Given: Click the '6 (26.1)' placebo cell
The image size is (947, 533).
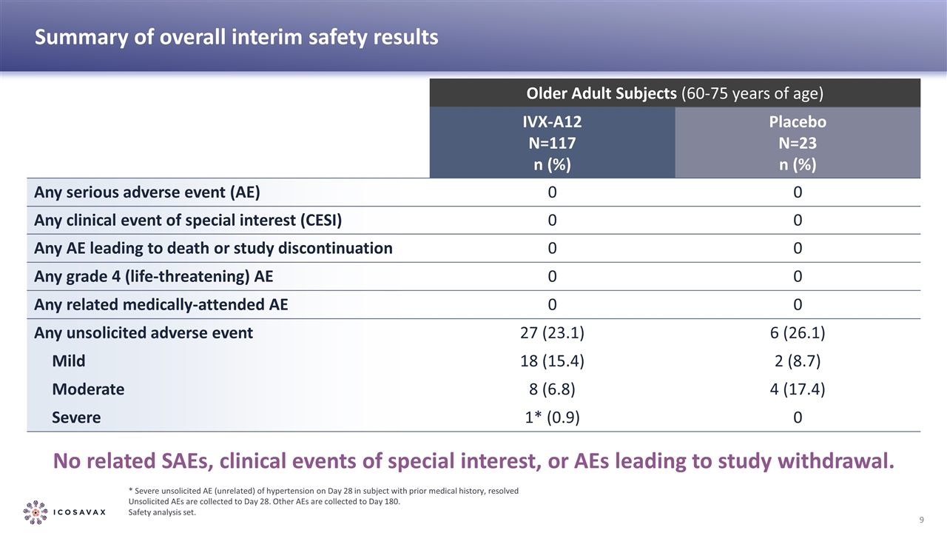Looking at the screenshot, I should [797, 333].
